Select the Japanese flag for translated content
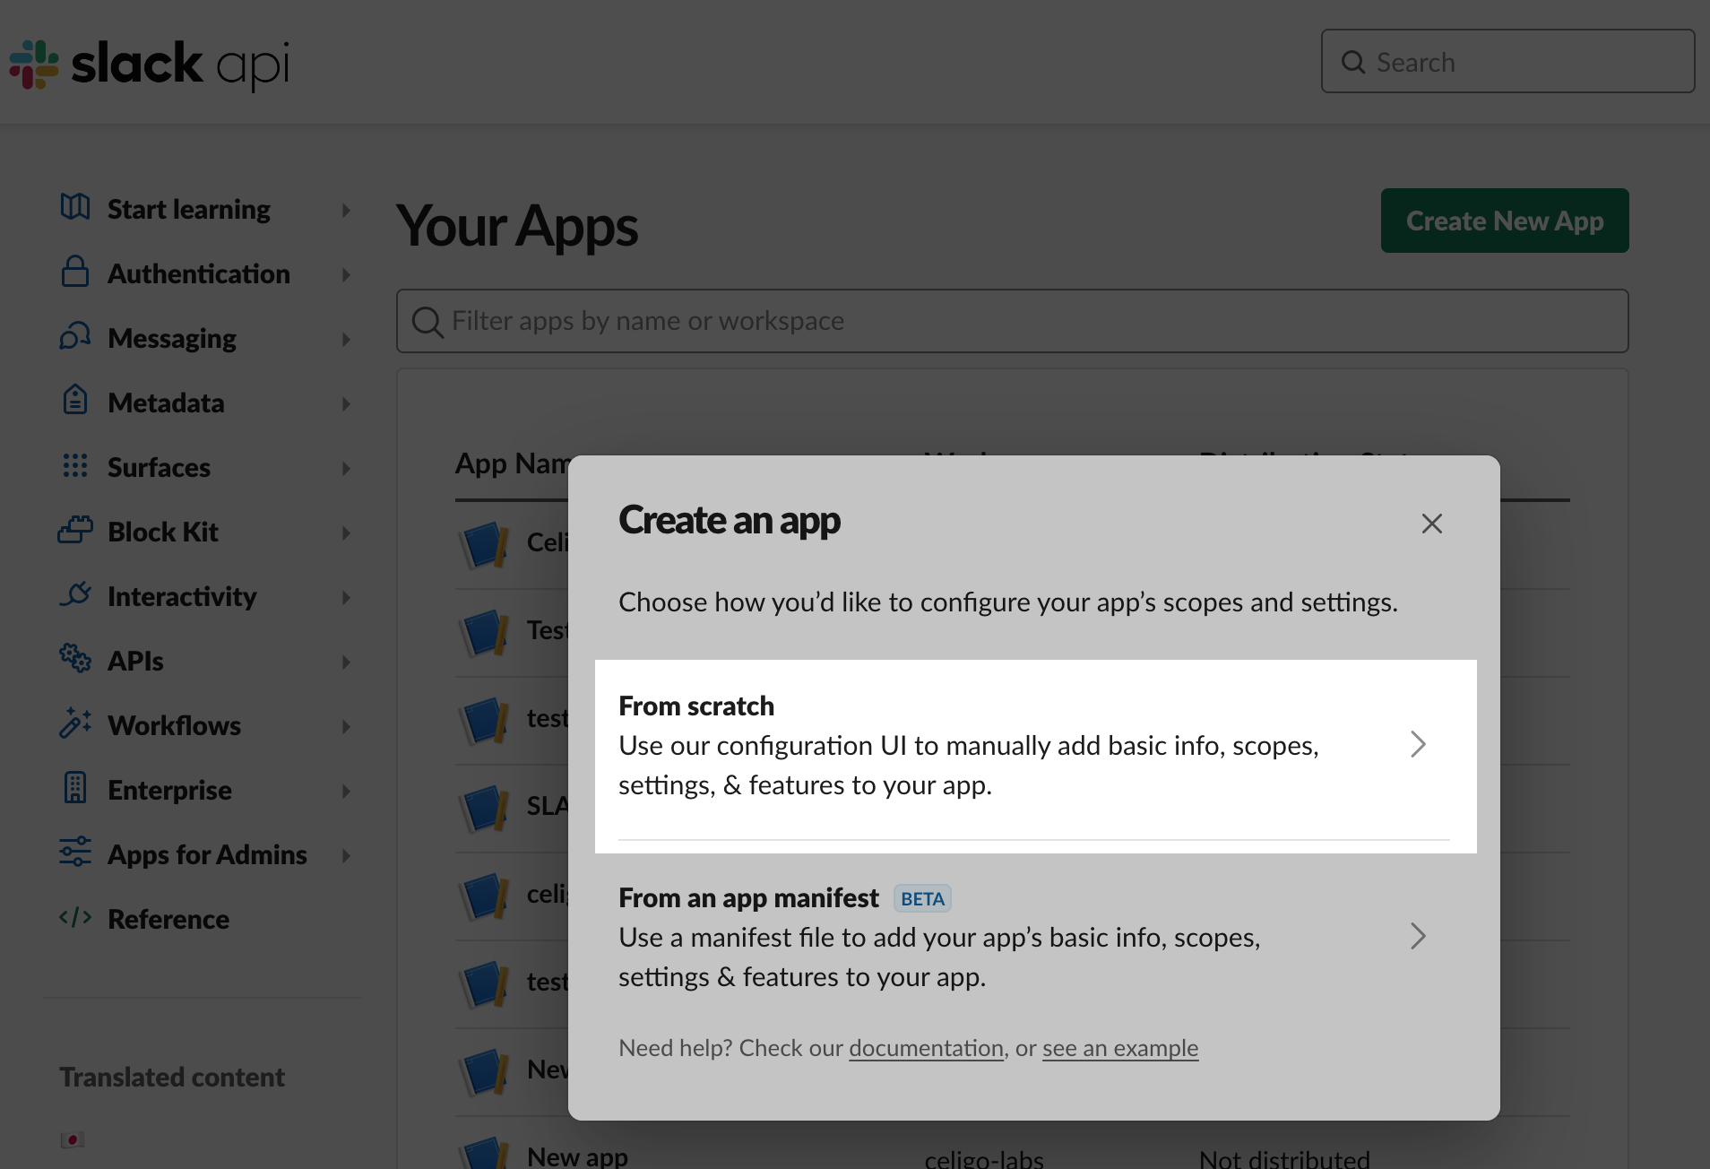This screenshot has height=1169, width=1710. point(73,1139)
